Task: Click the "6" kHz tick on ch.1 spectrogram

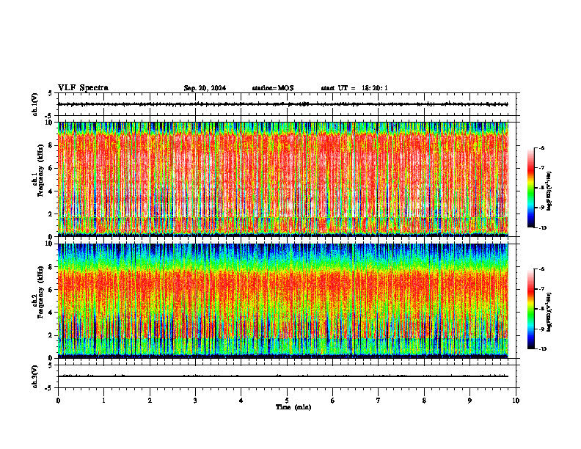Action: [51, 169]
